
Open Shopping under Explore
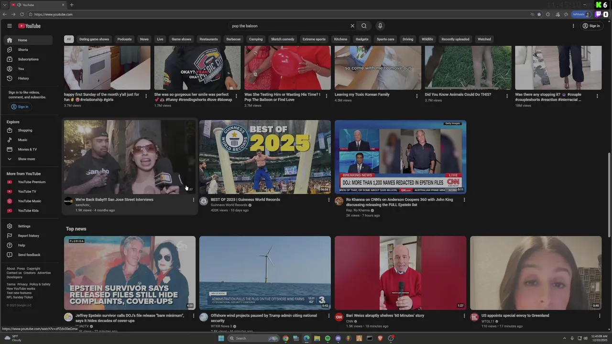point(29,130)
